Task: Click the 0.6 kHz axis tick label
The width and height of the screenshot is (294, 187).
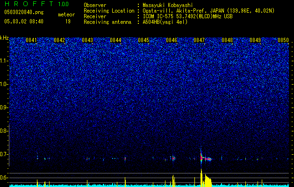Action: point(4,178)
